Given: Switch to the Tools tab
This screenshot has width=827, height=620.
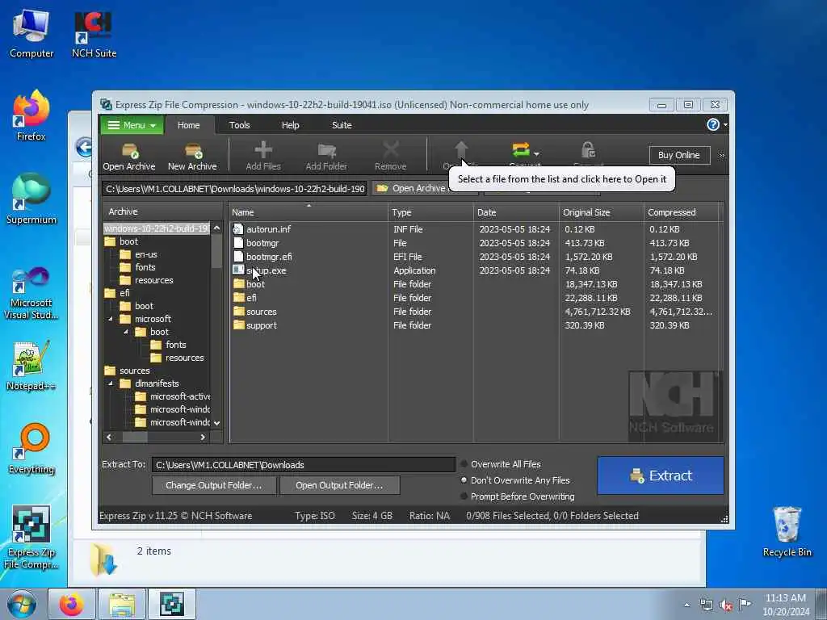Looking at the screenshot, I should [x=239, y=125].
